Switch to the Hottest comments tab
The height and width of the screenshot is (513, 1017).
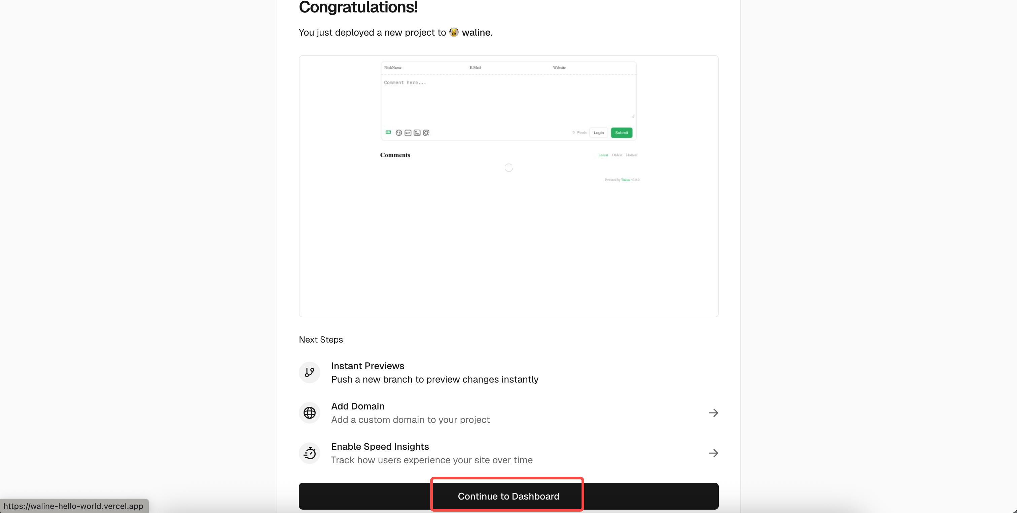(x=631, y=155)
